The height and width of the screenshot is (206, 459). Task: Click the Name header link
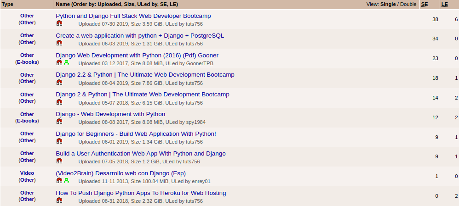(x=63, y=5)
